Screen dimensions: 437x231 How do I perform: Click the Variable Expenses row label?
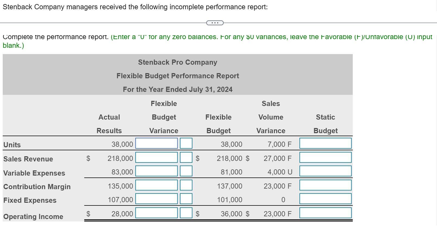coord(34,173)
